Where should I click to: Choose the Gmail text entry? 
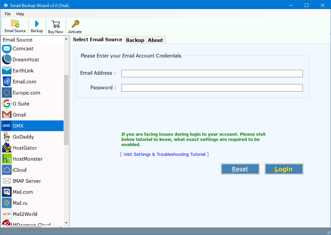point(19,115)
